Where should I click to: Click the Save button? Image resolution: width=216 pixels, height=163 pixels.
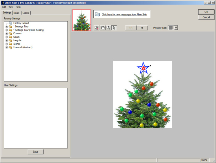[x=36, y=152]
